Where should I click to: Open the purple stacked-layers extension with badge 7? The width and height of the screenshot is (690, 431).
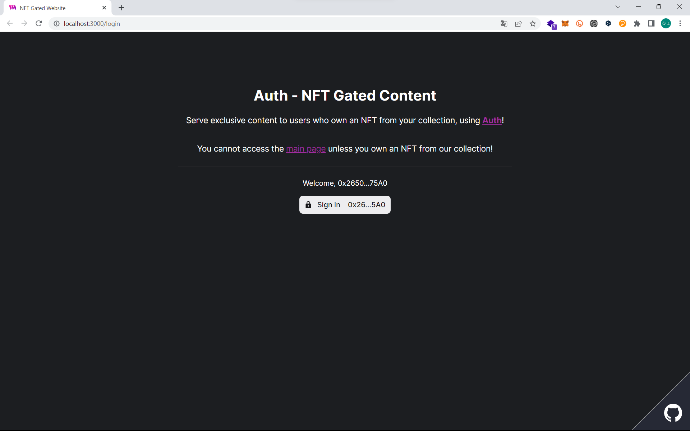pos(551,24)
